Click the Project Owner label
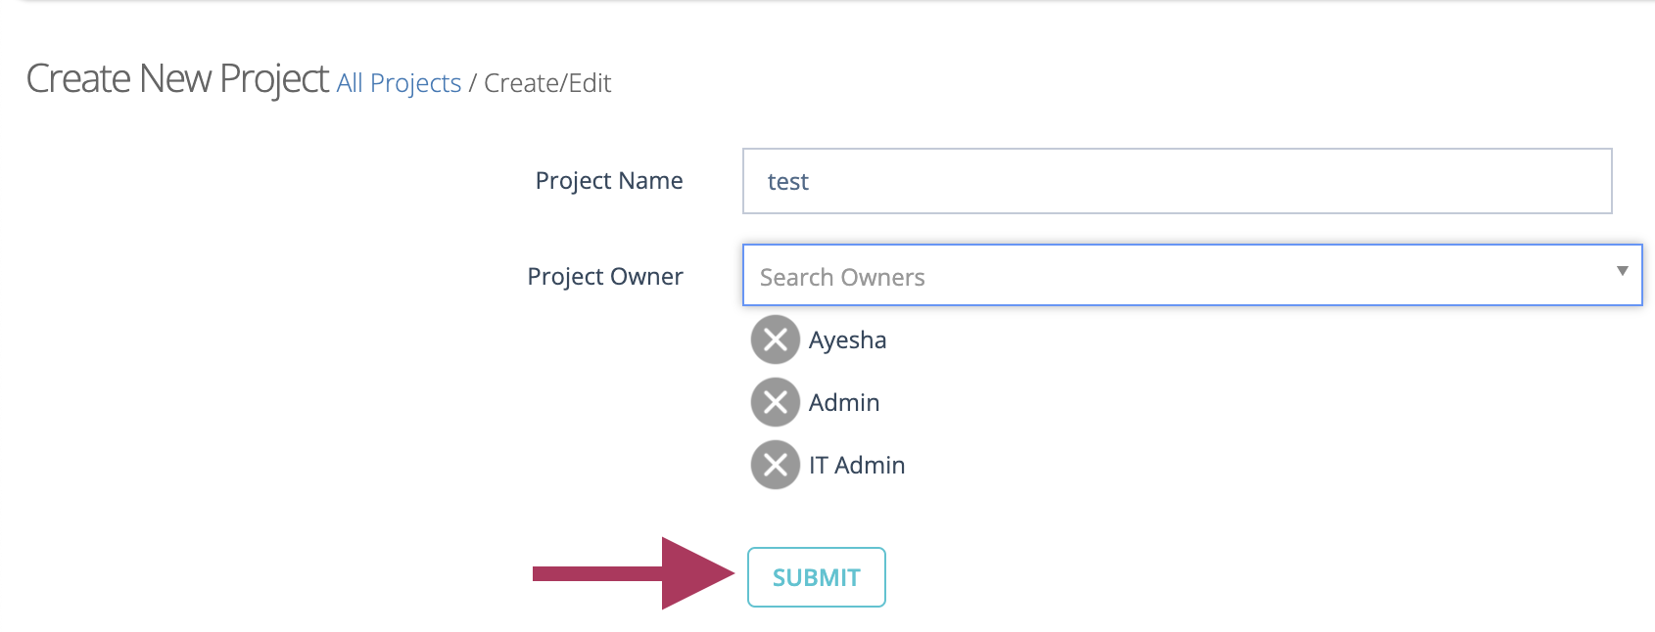This screenshot has height=632, width=1655. pyautogui.click(x=605, y=277)
